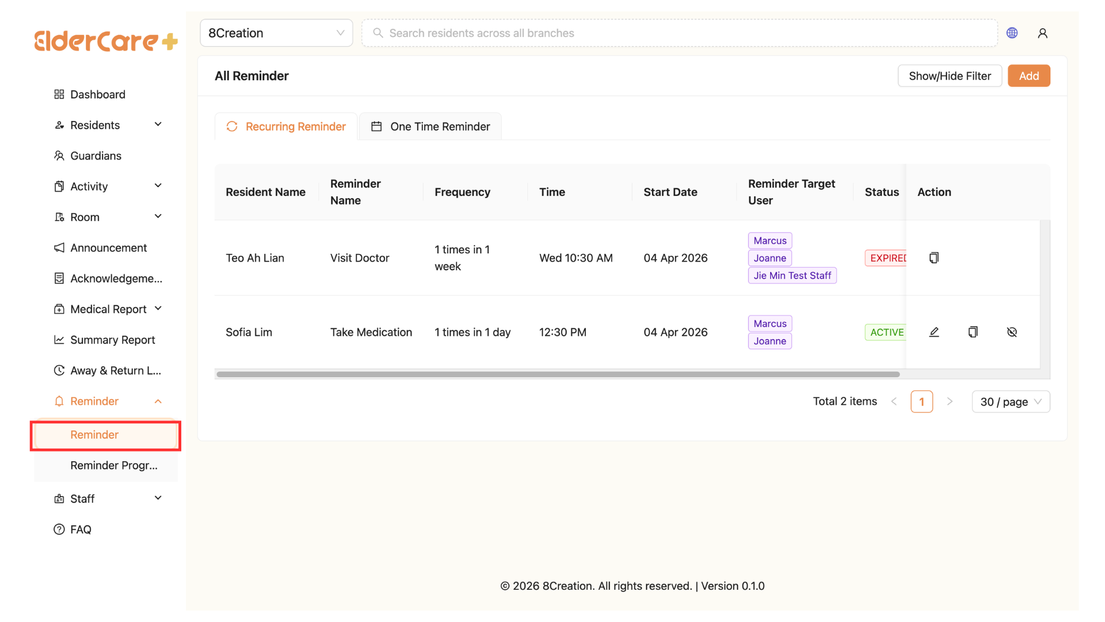Click the next page arrow
Screen dimensions: 1105x622
click(x=950, y=401)
